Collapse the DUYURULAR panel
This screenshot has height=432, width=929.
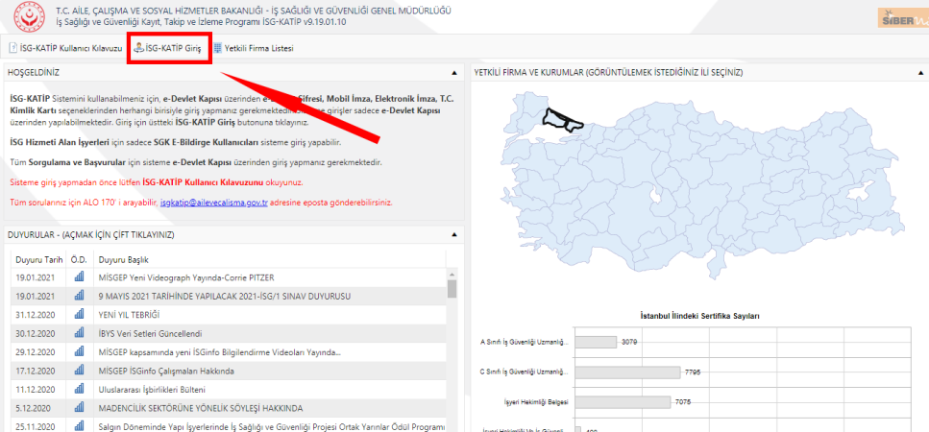pyautogui.click(x=454, y=234)
